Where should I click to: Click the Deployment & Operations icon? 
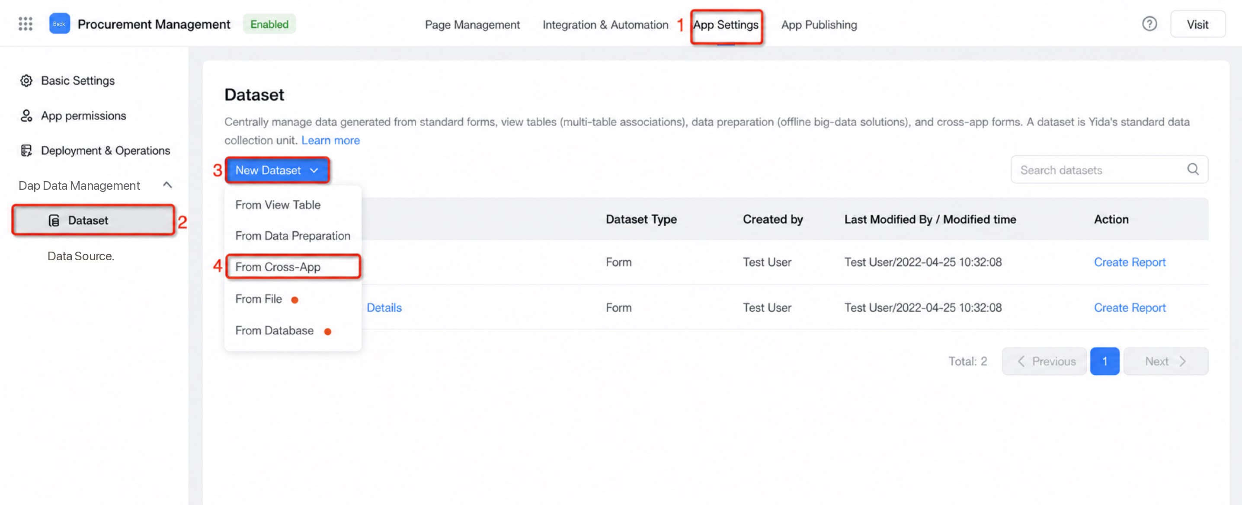pyautogui.click(x=26, y=150)
